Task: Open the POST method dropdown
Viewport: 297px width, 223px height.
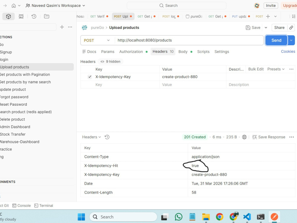Action: pyautogui.click(x=97, y=40)
